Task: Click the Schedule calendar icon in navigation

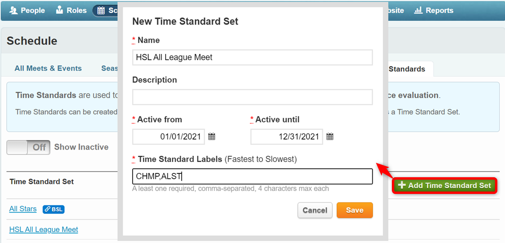Action: pos(101,10)
